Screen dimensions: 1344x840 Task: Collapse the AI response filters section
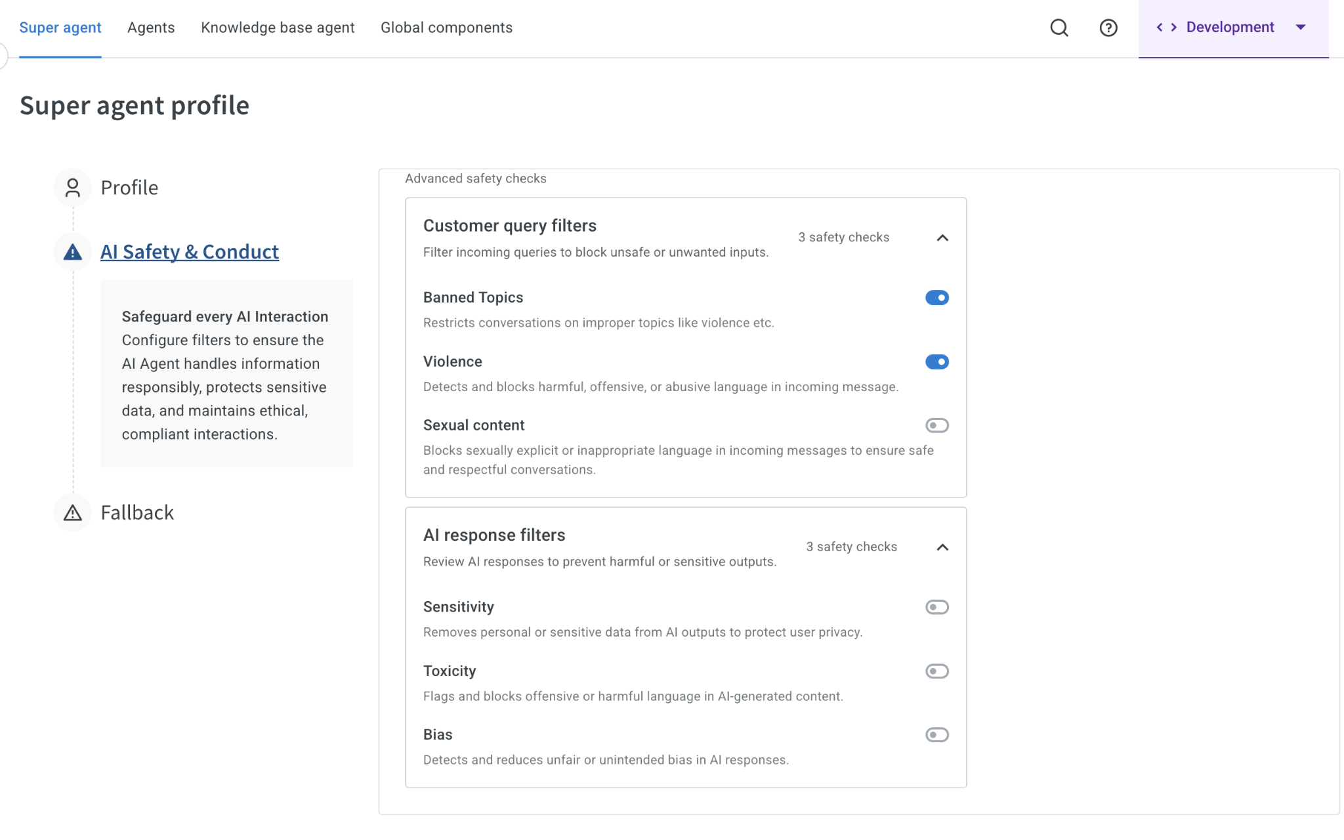[942, 547]
